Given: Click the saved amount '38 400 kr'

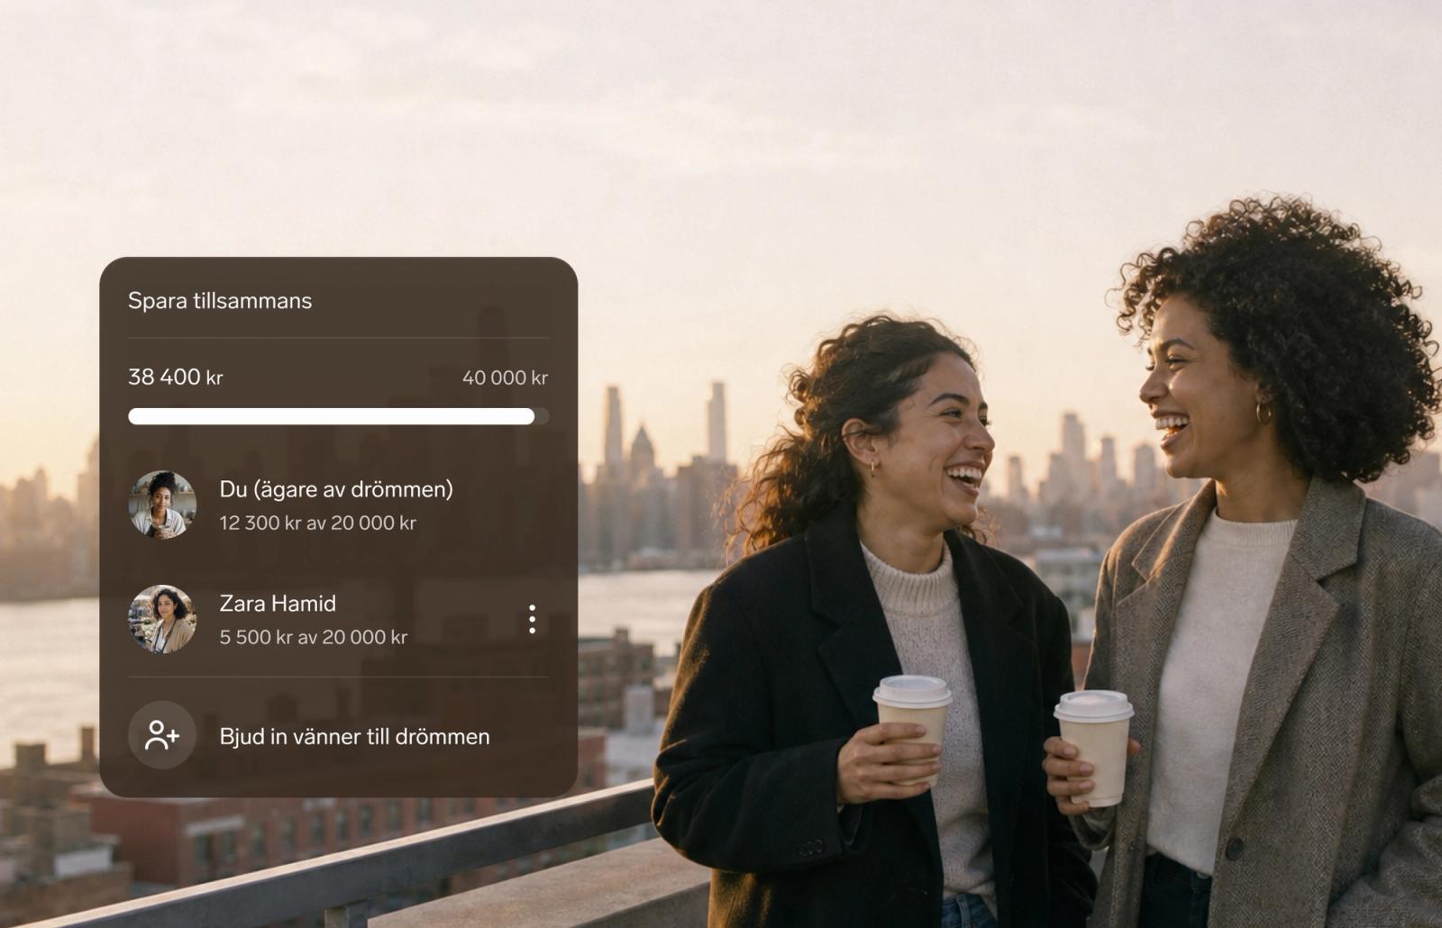Looking at the screenshot, I should [175, 377].
